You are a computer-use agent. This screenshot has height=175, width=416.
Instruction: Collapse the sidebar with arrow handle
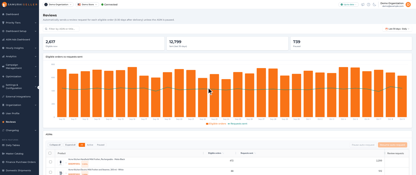click(x=39, y=87)
